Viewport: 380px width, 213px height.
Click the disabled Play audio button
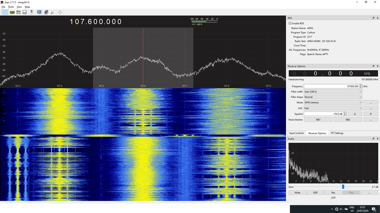pos(351,193)
